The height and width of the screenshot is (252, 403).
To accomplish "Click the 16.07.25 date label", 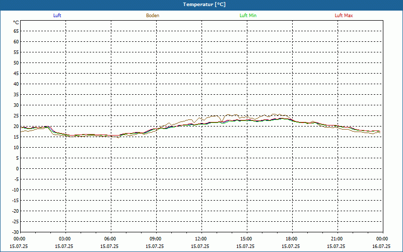I will click(x=381, y=246).
